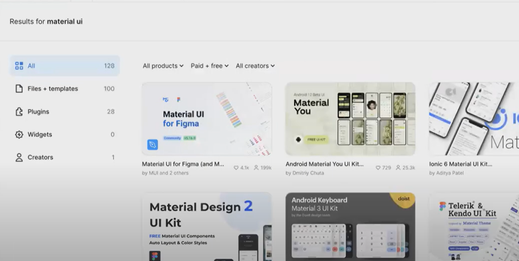Click the Widgets gear icon
Screen dimensions: 519x261
(x=19, y=134)
